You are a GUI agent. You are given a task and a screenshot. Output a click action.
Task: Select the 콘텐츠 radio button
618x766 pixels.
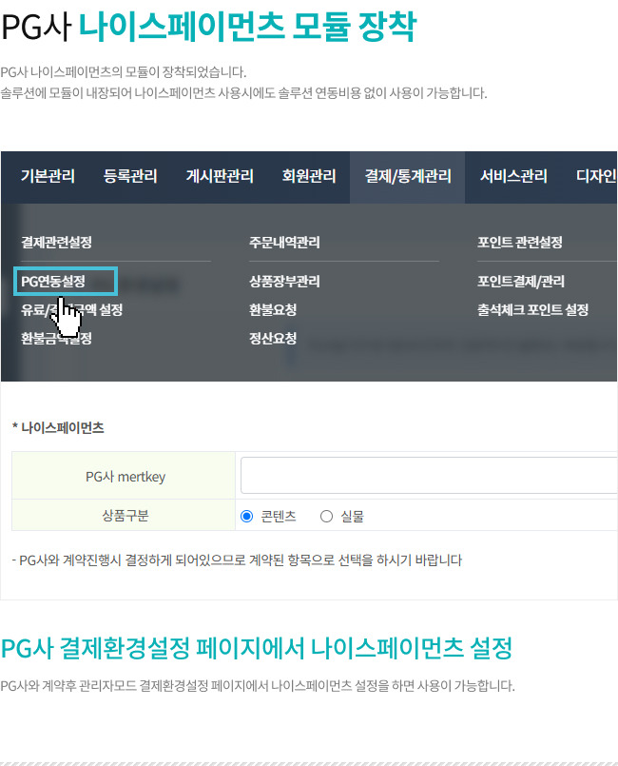(x=247, y=517)
